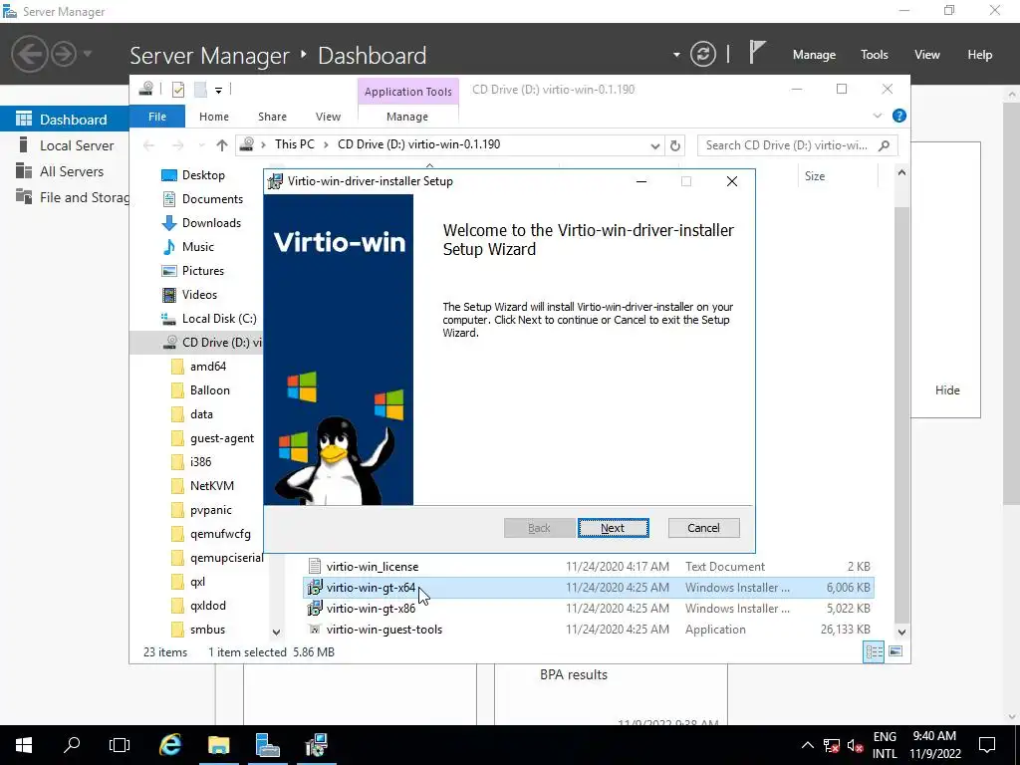Open the Balloon folder in tree
Screen dimensions: 1020x765
coord(209,390)
